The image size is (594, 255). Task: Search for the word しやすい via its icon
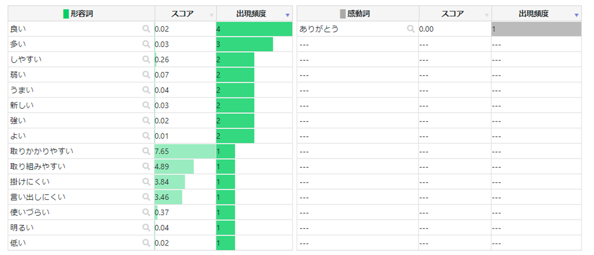coord(146,59)
